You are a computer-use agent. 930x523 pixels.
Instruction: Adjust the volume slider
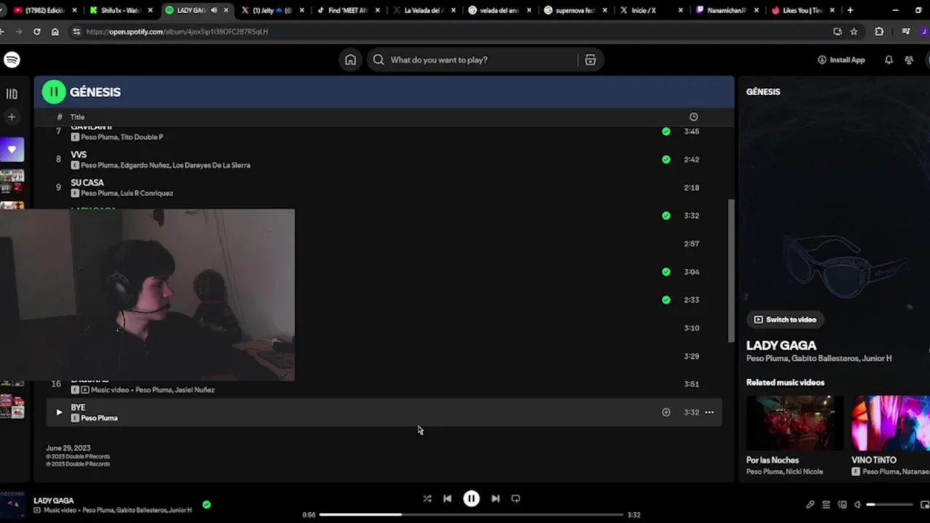889,504
